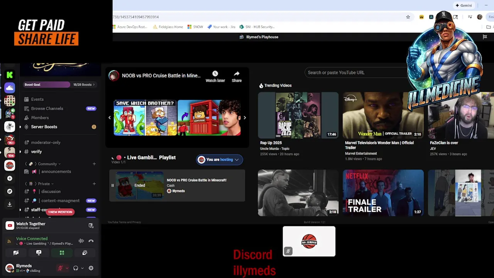494x278 pixels.
Task: Open the cloud server icon in sidebar
Action: click(10, 88)
